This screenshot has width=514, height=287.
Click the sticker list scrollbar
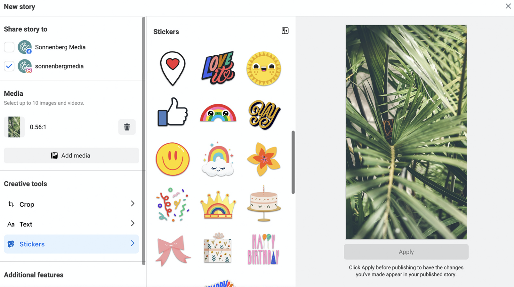coord(293,162)
